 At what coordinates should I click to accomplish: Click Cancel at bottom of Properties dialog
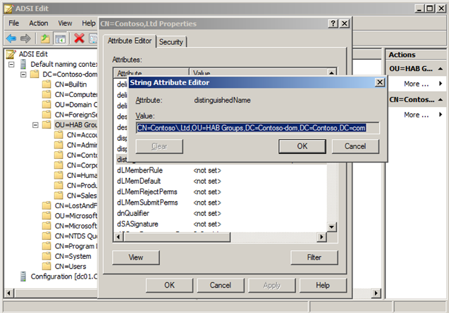coord(220,286)
